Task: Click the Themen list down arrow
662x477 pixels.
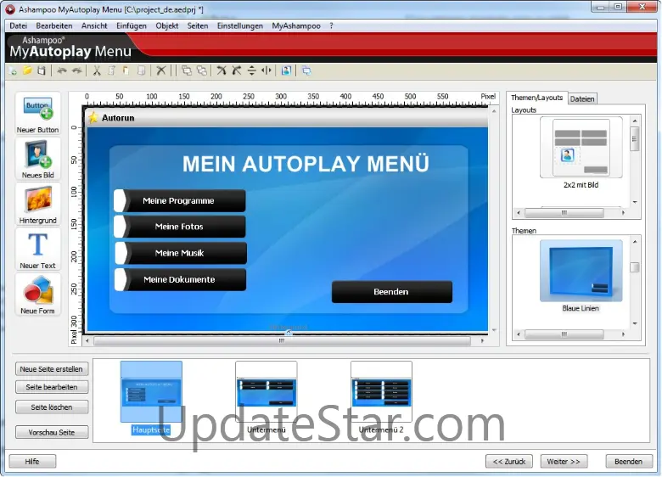Action: [x=635, y=323]
